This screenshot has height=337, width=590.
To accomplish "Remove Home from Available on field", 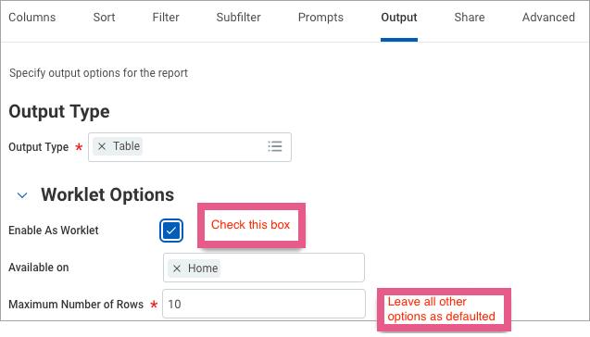I will [x=177, y=268].
